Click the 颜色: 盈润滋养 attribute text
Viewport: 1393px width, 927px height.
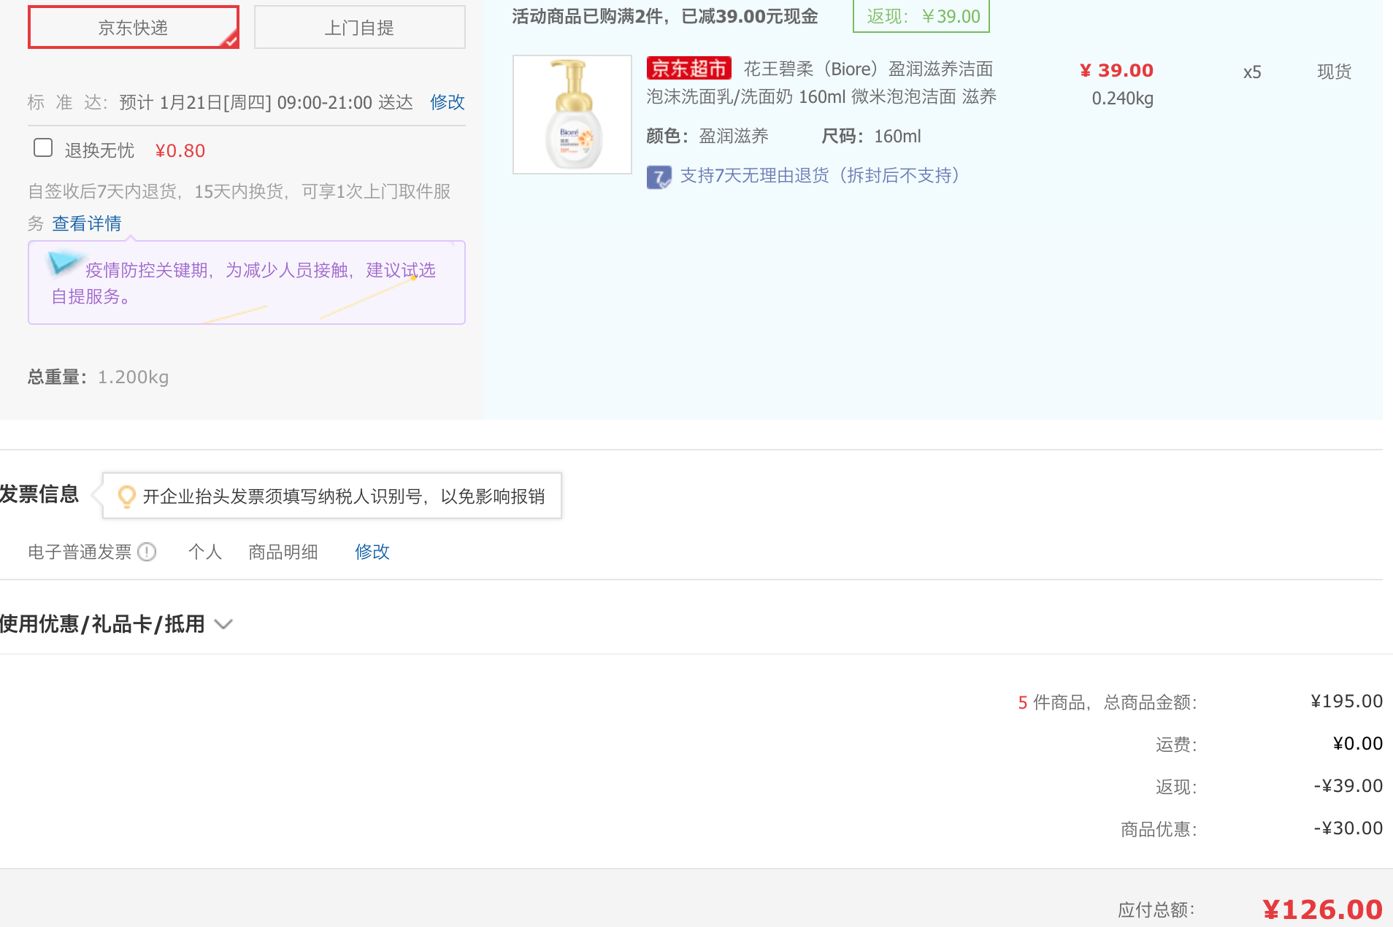click(x=707, y=136)
